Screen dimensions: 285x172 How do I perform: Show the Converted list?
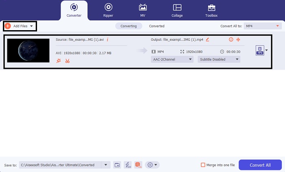157,26
